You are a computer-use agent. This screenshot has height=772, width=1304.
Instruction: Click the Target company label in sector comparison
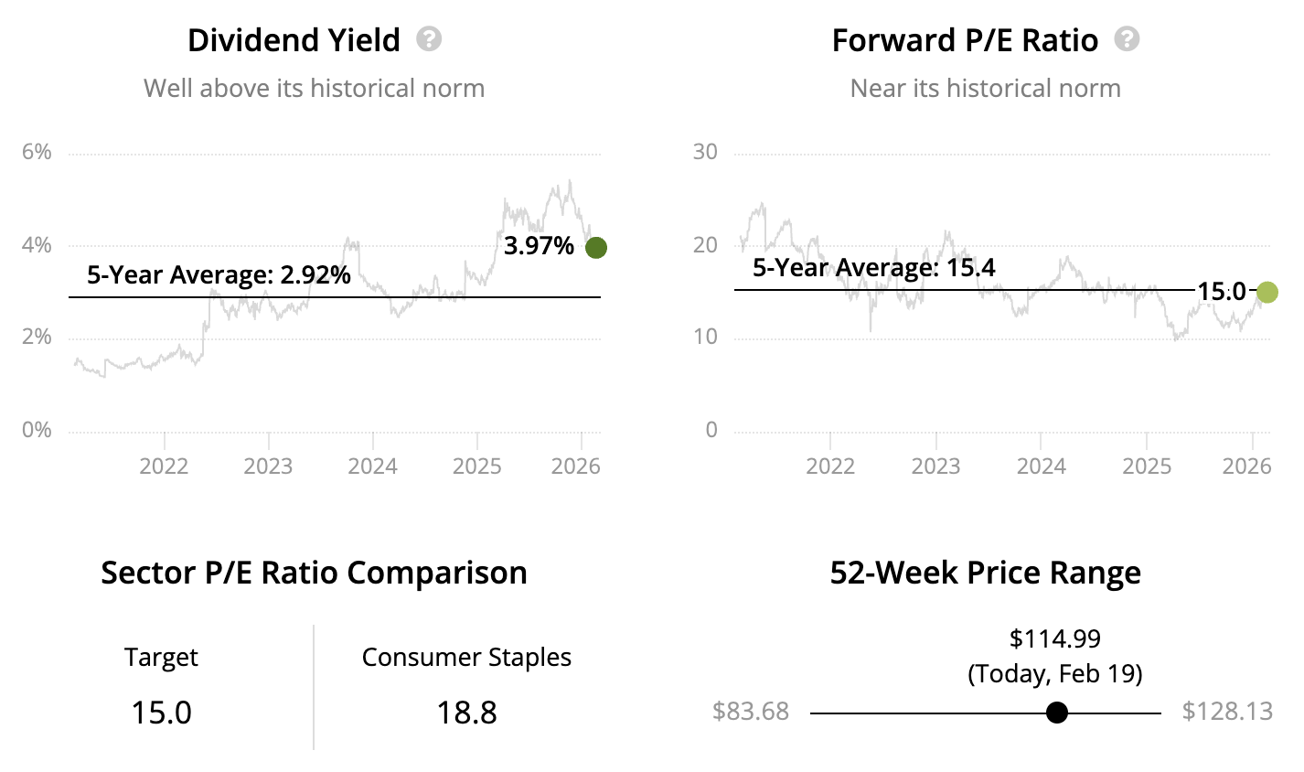[161, 657]
